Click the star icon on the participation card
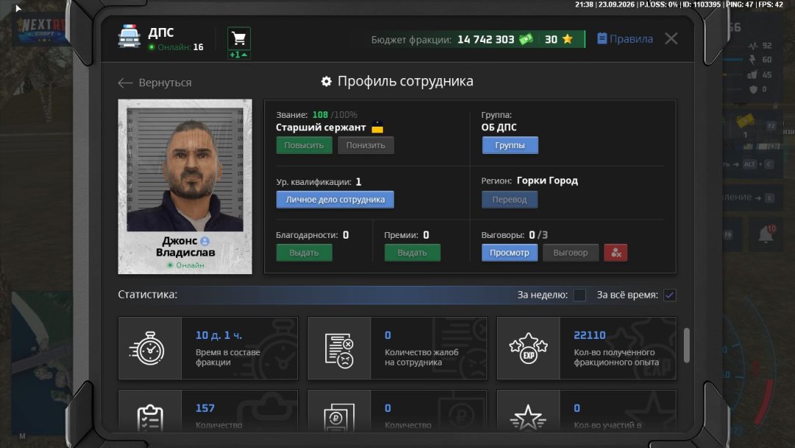Image resolution: width=795 pixels, height=448 pixels. (529, 418)
